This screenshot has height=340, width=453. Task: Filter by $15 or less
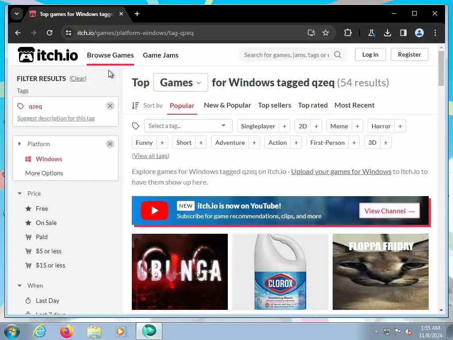pos(50,265)
